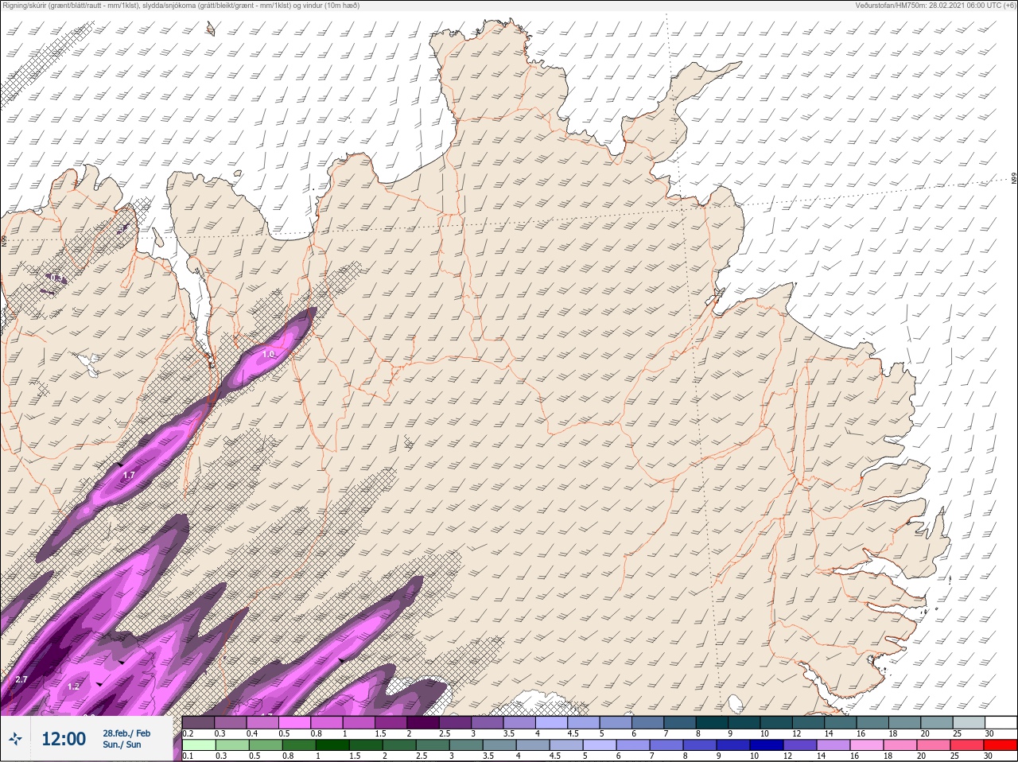Viewport: 1018px width, 762px height.
Task: Select top legend dark purple swatch at 2
Action: (x=423, y=722)
